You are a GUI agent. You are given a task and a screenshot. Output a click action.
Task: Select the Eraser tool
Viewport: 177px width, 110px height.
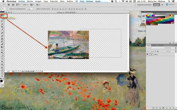pyautogui.click(x=2, y=44)
